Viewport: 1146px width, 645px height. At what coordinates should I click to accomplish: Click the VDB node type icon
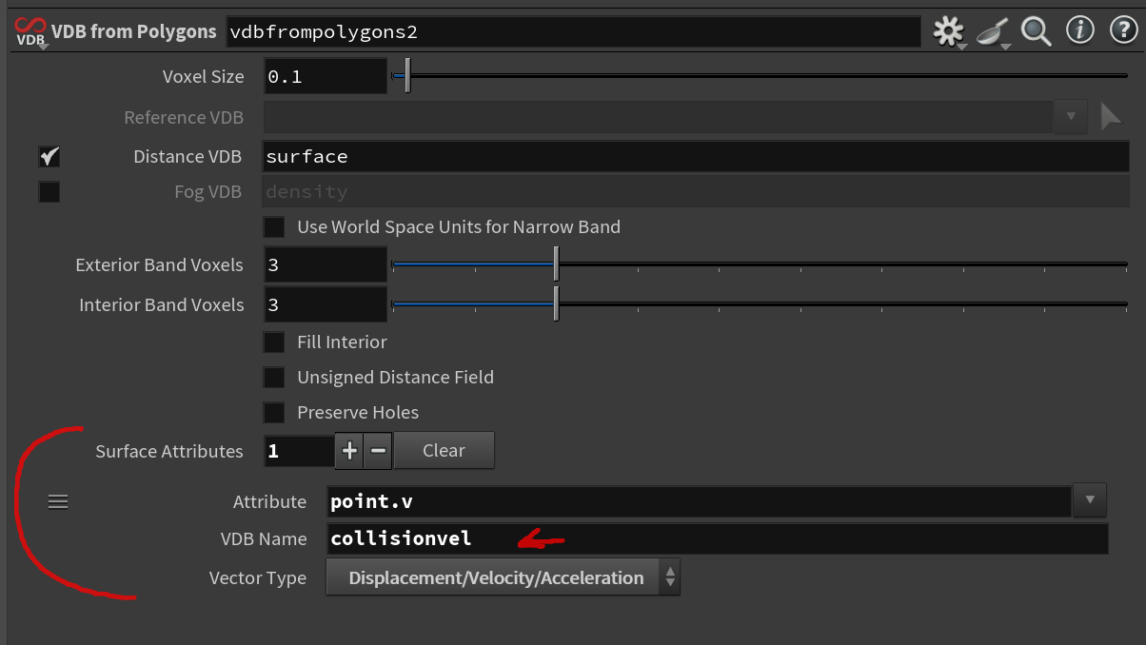(x=30, y=31)
